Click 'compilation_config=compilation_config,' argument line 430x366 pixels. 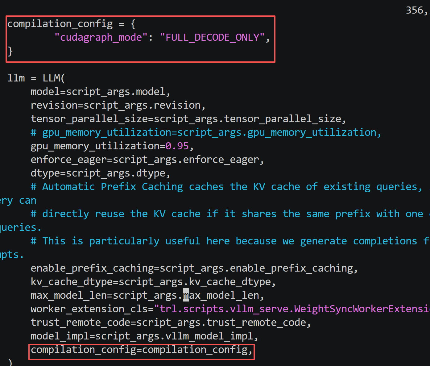click(141, 350)
